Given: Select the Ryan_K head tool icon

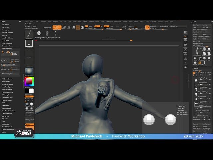Looking at the screenshot, I should pyautogui.click(x=195, y=63).
